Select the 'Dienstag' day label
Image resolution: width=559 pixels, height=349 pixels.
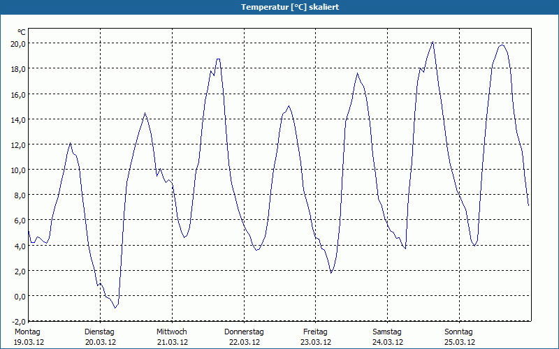tap(99, 332)
